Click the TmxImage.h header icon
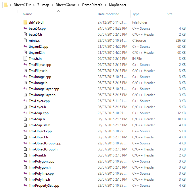The width and height of the screenshot is (188, 189). pos(25,83)
